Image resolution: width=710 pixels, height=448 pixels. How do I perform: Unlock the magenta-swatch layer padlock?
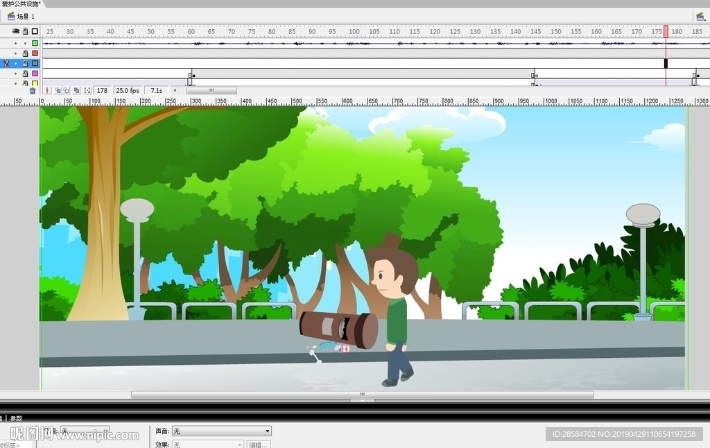pos(26,74)
